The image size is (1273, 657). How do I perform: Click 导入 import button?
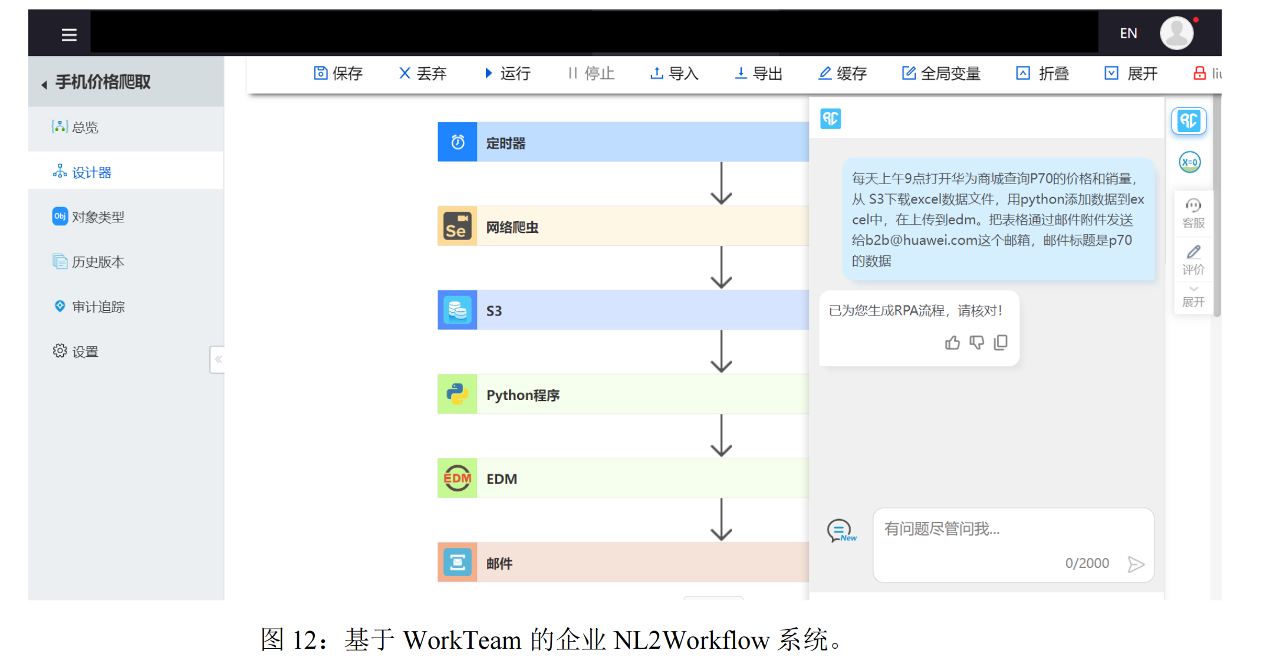675,73
